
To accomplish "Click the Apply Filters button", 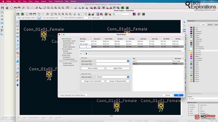I will 118,68.
